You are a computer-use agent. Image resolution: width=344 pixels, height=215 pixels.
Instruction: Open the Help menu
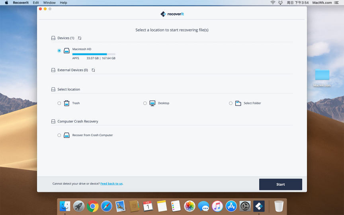63,3
